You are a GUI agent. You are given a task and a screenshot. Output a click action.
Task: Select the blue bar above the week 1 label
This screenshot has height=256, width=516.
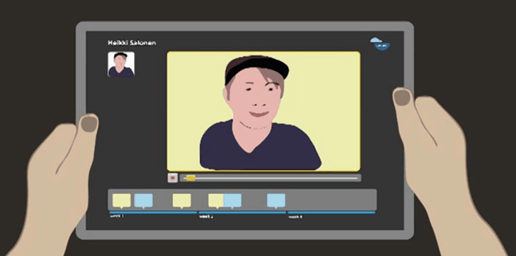pyautogui.click(x=153, y=213)
